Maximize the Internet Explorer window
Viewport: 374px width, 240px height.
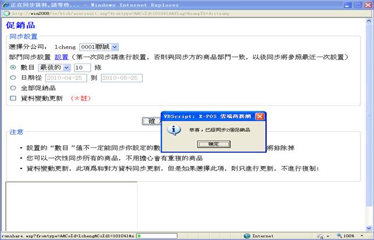(358, 5)
